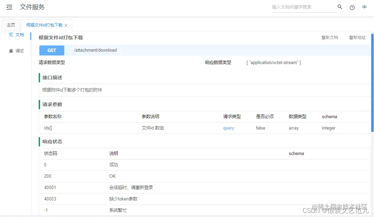The image size is (374, 217).
Task: Click the 响应数据类型 label
Action: [x=218, y=63]
